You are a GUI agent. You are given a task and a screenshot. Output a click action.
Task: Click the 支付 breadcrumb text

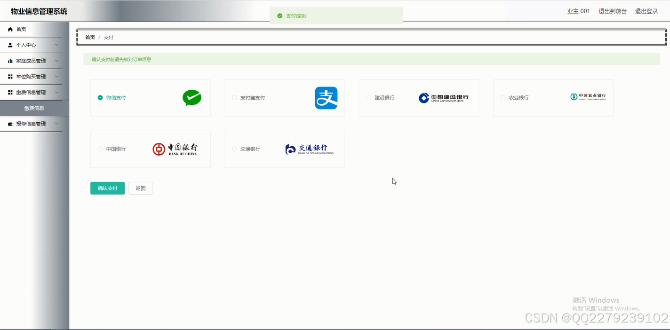[x=108, y=37]
